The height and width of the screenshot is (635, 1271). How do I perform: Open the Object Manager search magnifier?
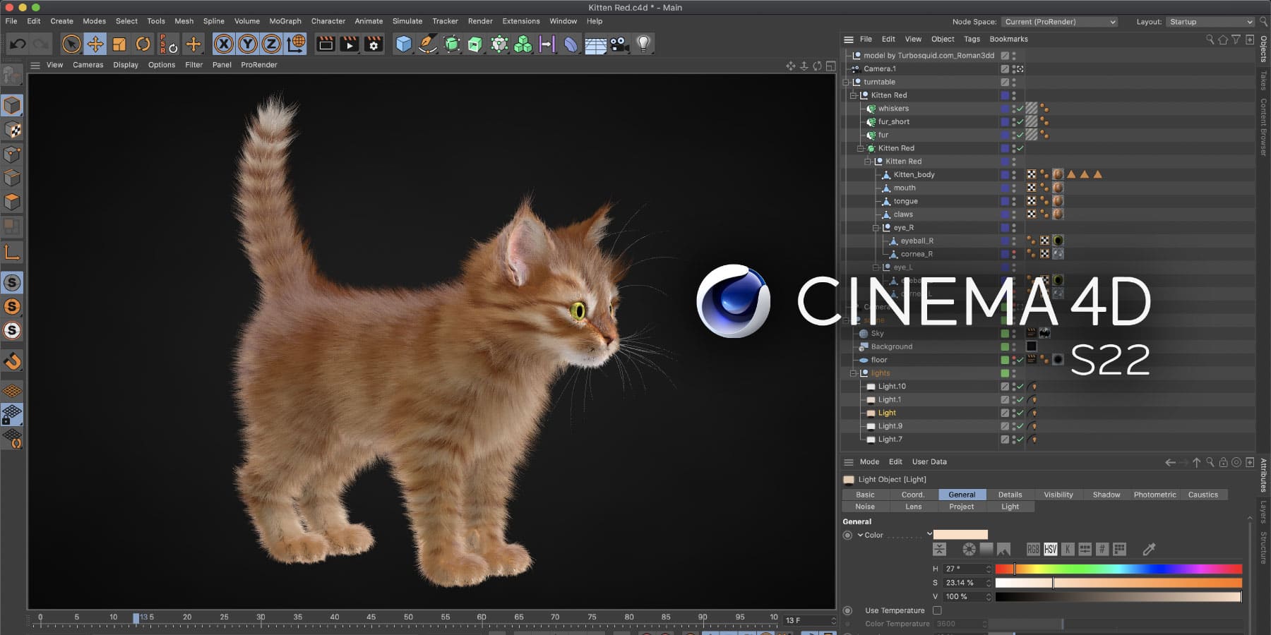[x=1210, y=40]
